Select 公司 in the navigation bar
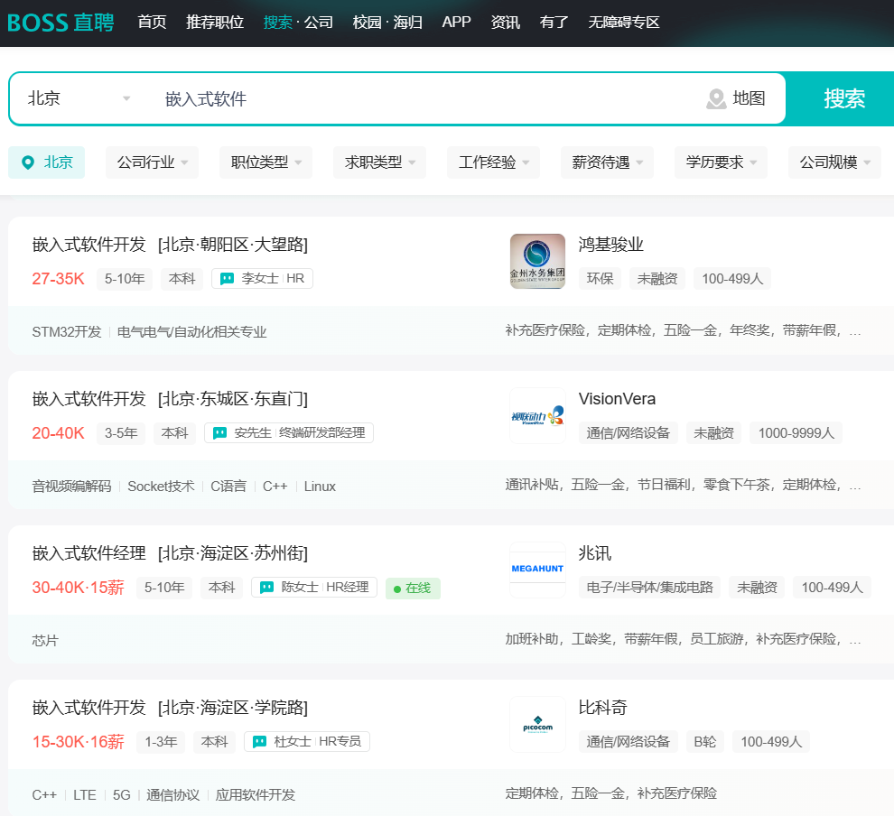Image resolution: width=894 pixels, height=816 pixels. coord(318,23)
